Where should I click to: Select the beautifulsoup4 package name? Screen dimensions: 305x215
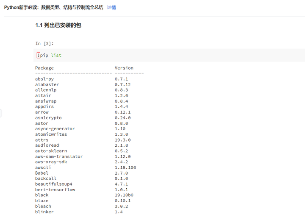54,184
